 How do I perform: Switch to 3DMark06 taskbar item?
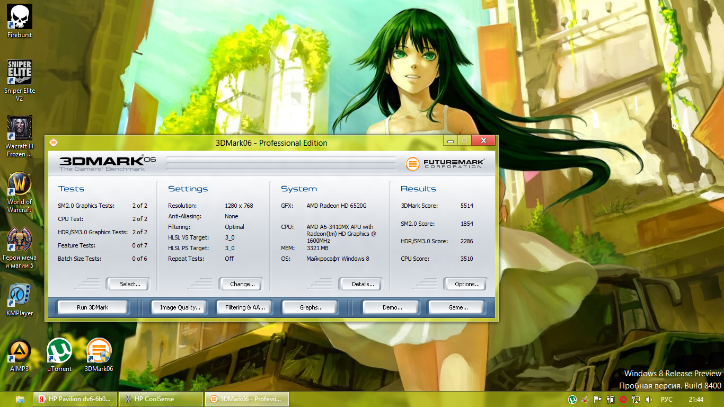[247, 399]
